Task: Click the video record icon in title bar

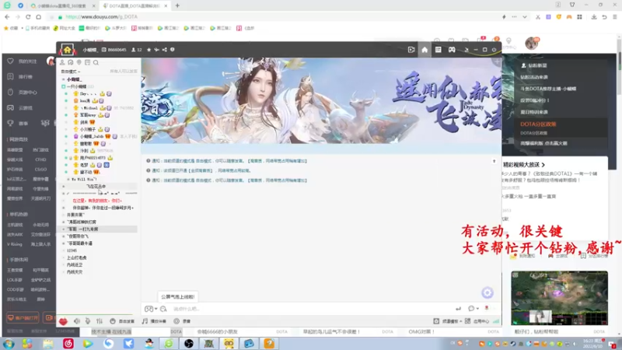Action: point(411,50)
